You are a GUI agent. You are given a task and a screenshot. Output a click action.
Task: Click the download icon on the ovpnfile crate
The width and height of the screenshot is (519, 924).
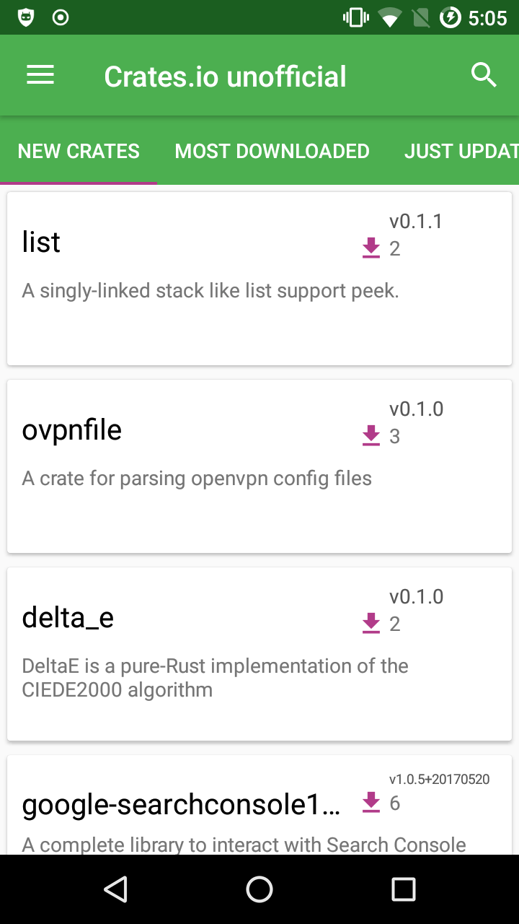coord(371,435)
